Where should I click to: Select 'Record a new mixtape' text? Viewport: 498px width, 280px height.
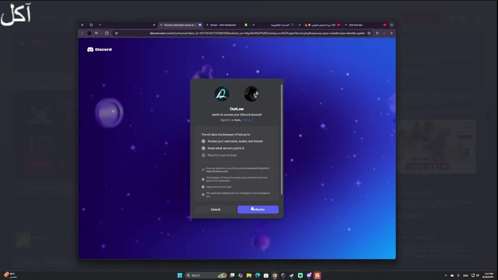pos(222,155)
